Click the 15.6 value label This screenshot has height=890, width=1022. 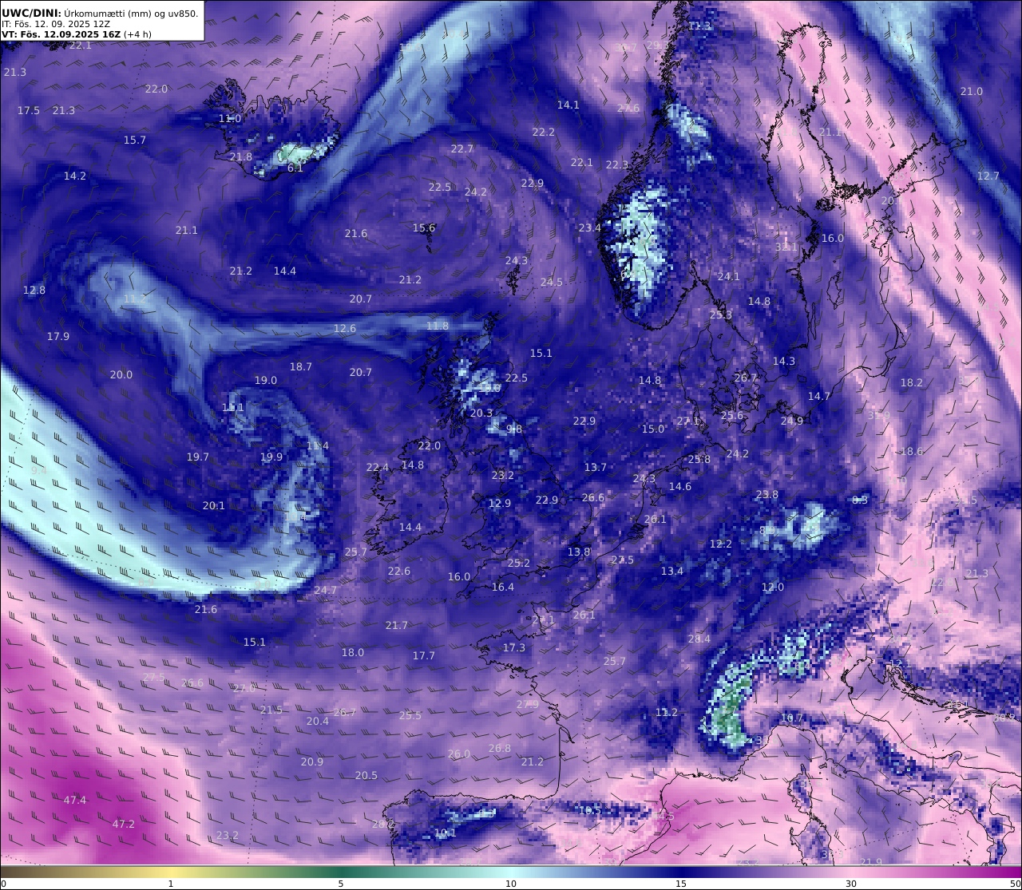pyautogui.click(x=424, y=227)
